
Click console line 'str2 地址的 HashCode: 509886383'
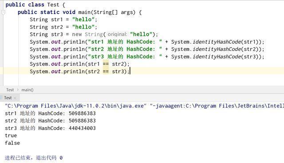[x=50, y=121]
